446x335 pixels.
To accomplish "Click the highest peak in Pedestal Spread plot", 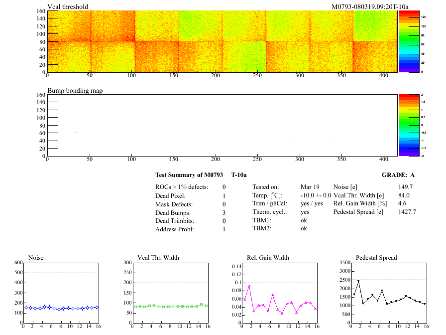I will (358, 281).
